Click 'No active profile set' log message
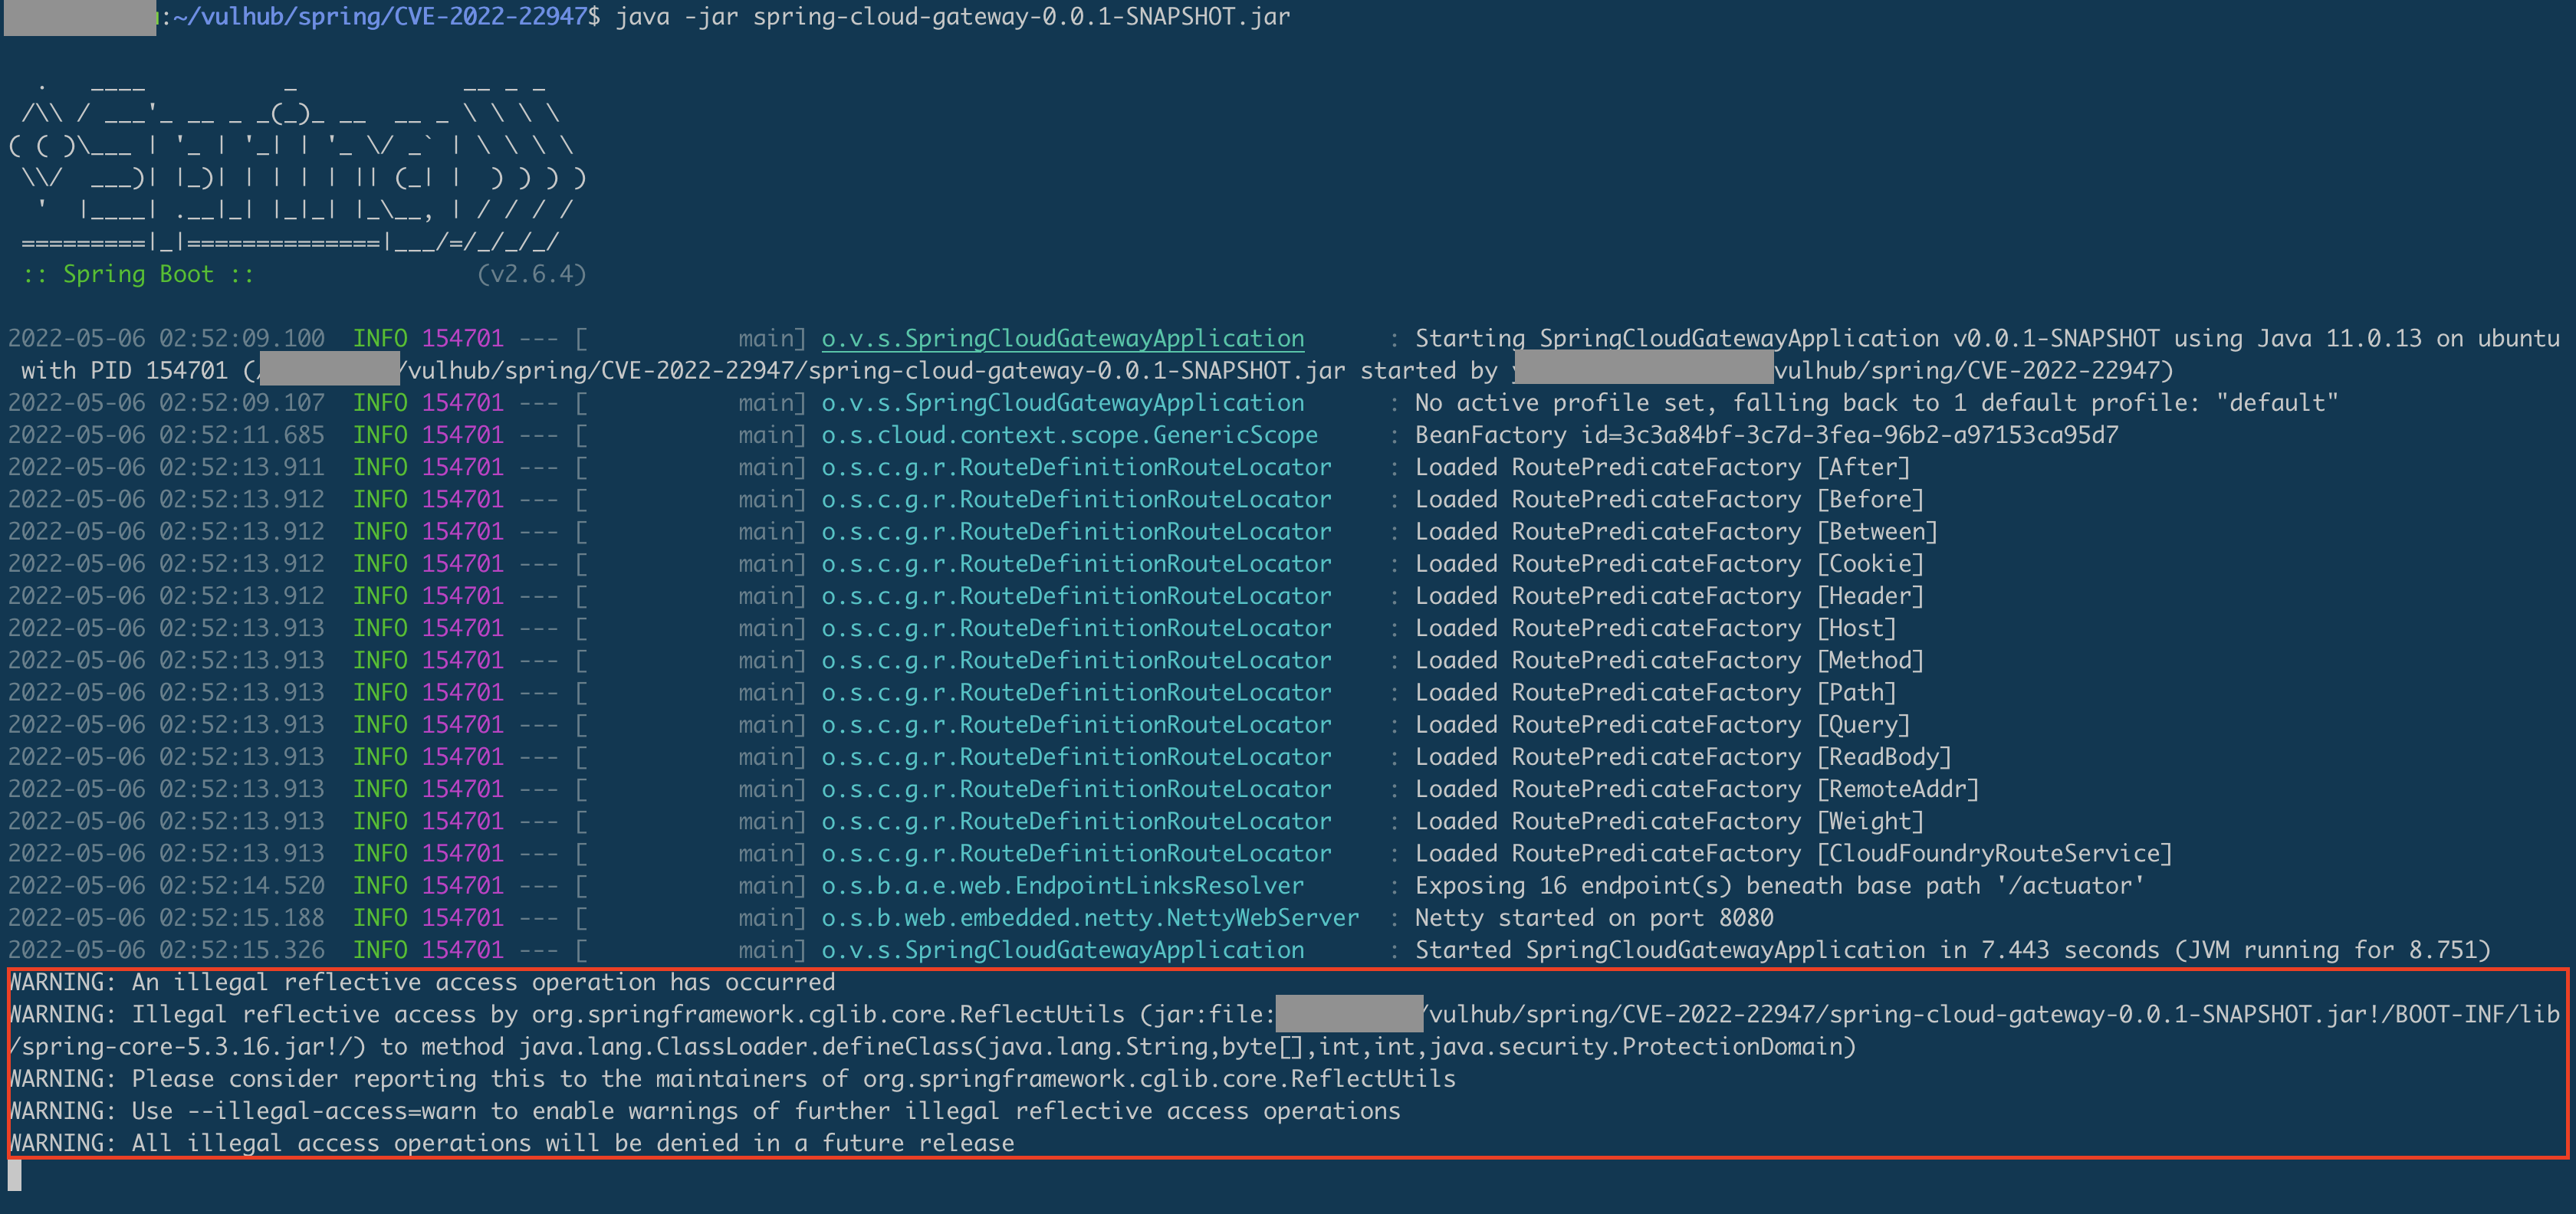 click(x=1876, y=403)
